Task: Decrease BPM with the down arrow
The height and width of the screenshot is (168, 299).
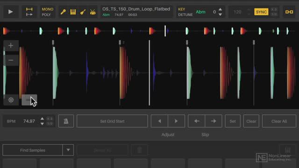Action: coord(42,124)
